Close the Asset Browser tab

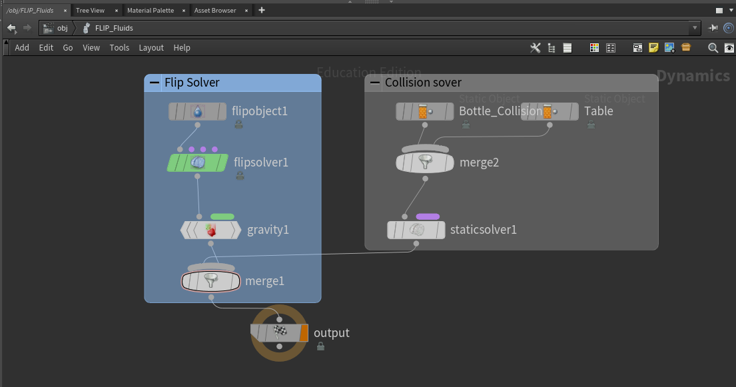[x=246, y=11]
